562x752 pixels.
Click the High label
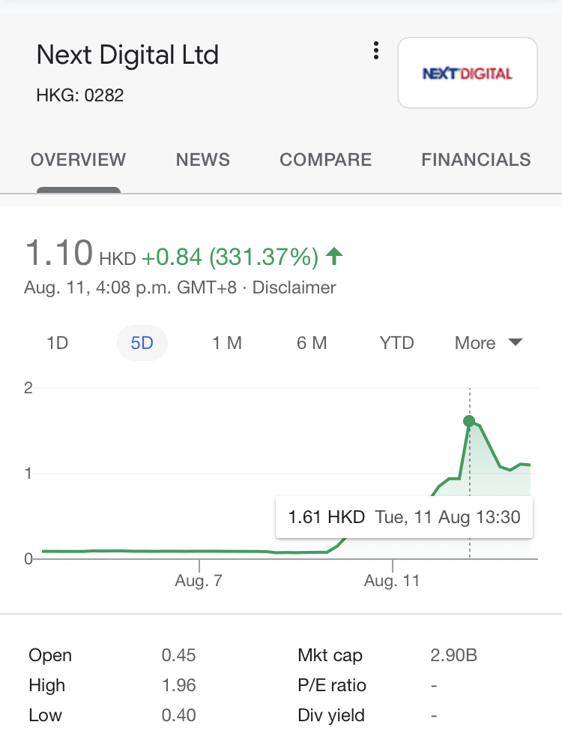click(47, 686)
